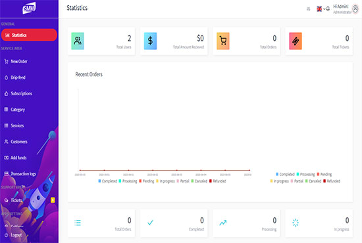Toggle Refunded series in right chart legend
The width and height of the screenshot is (362, 243).
(332, 181)
